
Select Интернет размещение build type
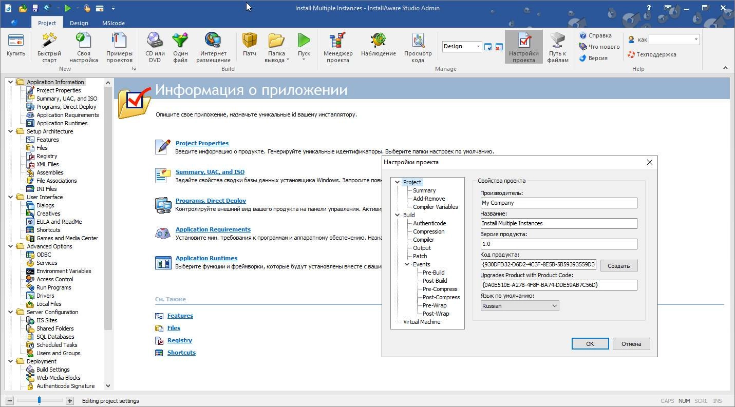pyautogui.click(x=213, y=48)
